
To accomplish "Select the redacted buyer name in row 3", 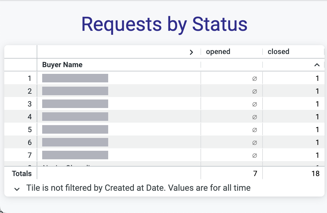I will pyautogui.click(x=75, y=104).
